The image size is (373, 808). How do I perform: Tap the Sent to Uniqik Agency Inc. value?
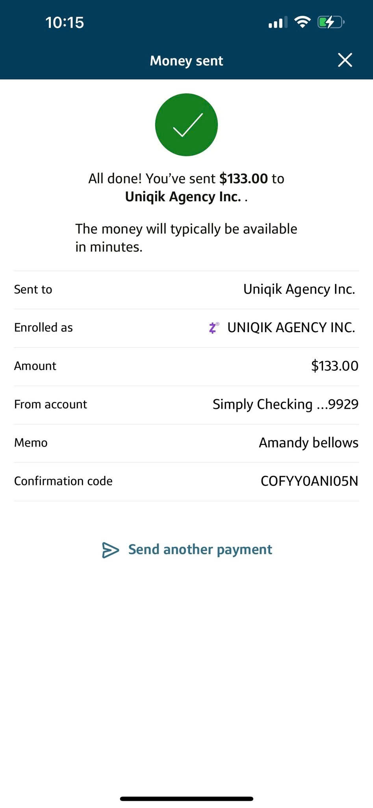point(299,289)
